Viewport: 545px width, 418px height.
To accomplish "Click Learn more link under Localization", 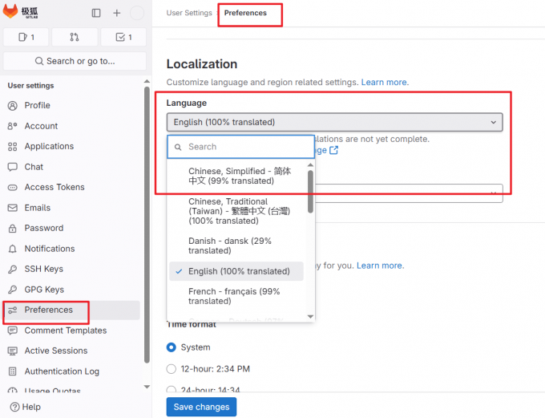I will coord(385,82).
